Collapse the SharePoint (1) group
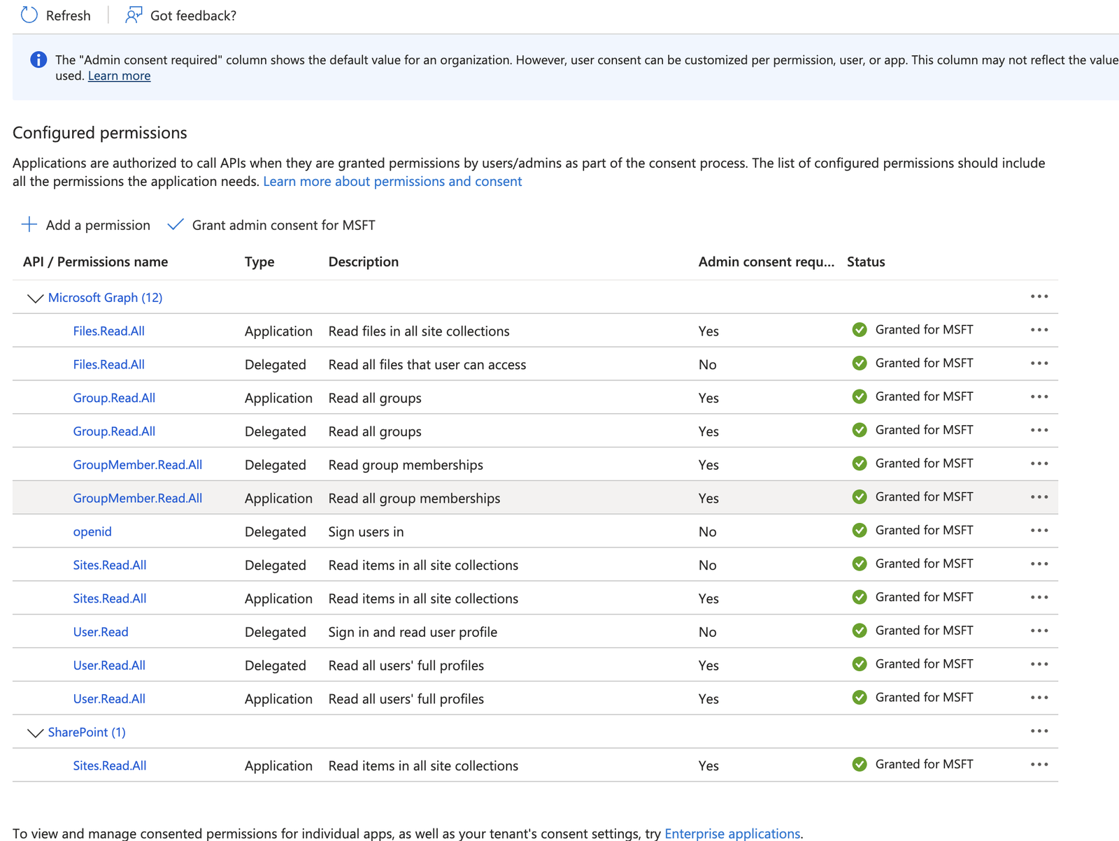 tap(35, 733)
